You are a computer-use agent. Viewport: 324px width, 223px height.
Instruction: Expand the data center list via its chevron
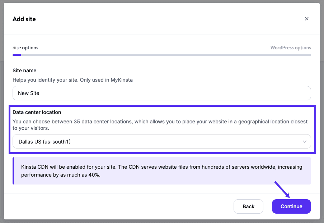pos(304,141)
